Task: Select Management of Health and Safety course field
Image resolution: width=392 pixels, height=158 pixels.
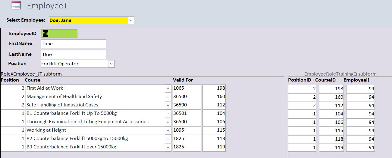Action: coord(95,97)
